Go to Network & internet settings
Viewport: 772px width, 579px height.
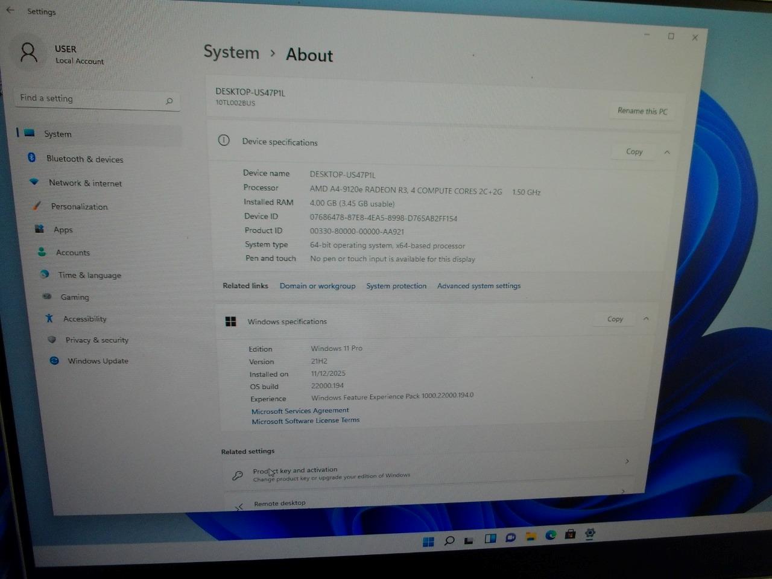85,183
